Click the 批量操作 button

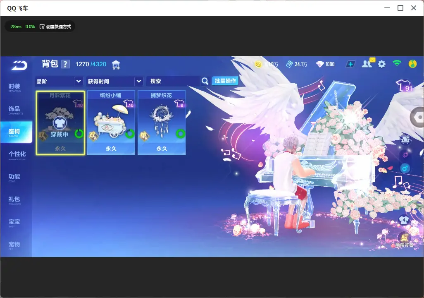(225, 81)
